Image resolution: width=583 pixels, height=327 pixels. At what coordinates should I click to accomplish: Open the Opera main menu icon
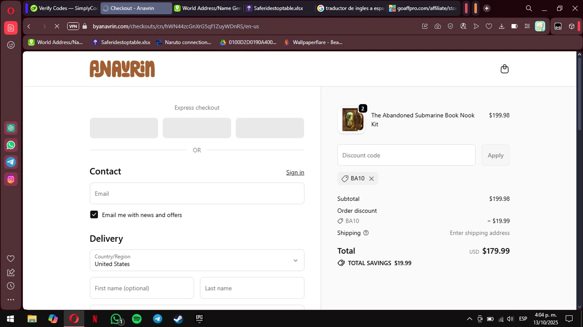point(11,10)
